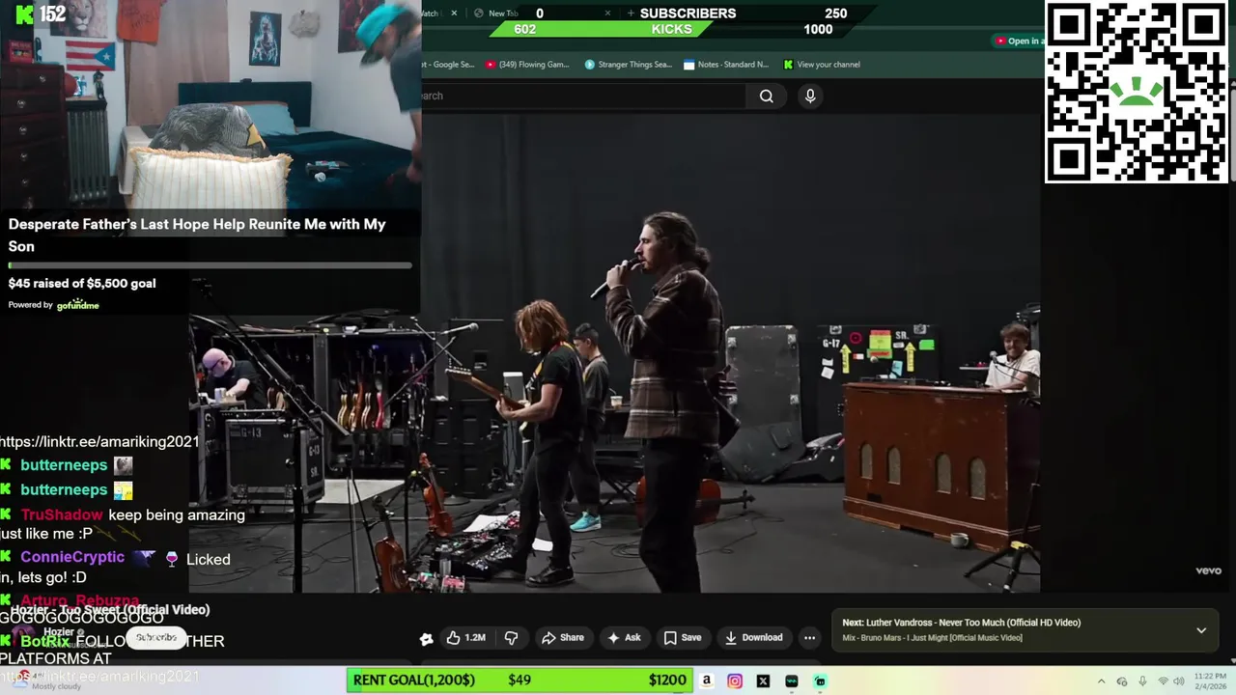Click username TruShadow in chat
This screenshot has width=1236, height=695.
[x=62, y=514]
